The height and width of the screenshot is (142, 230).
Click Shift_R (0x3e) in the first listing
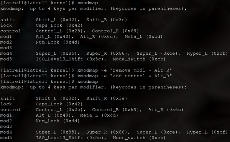(107, 20)
